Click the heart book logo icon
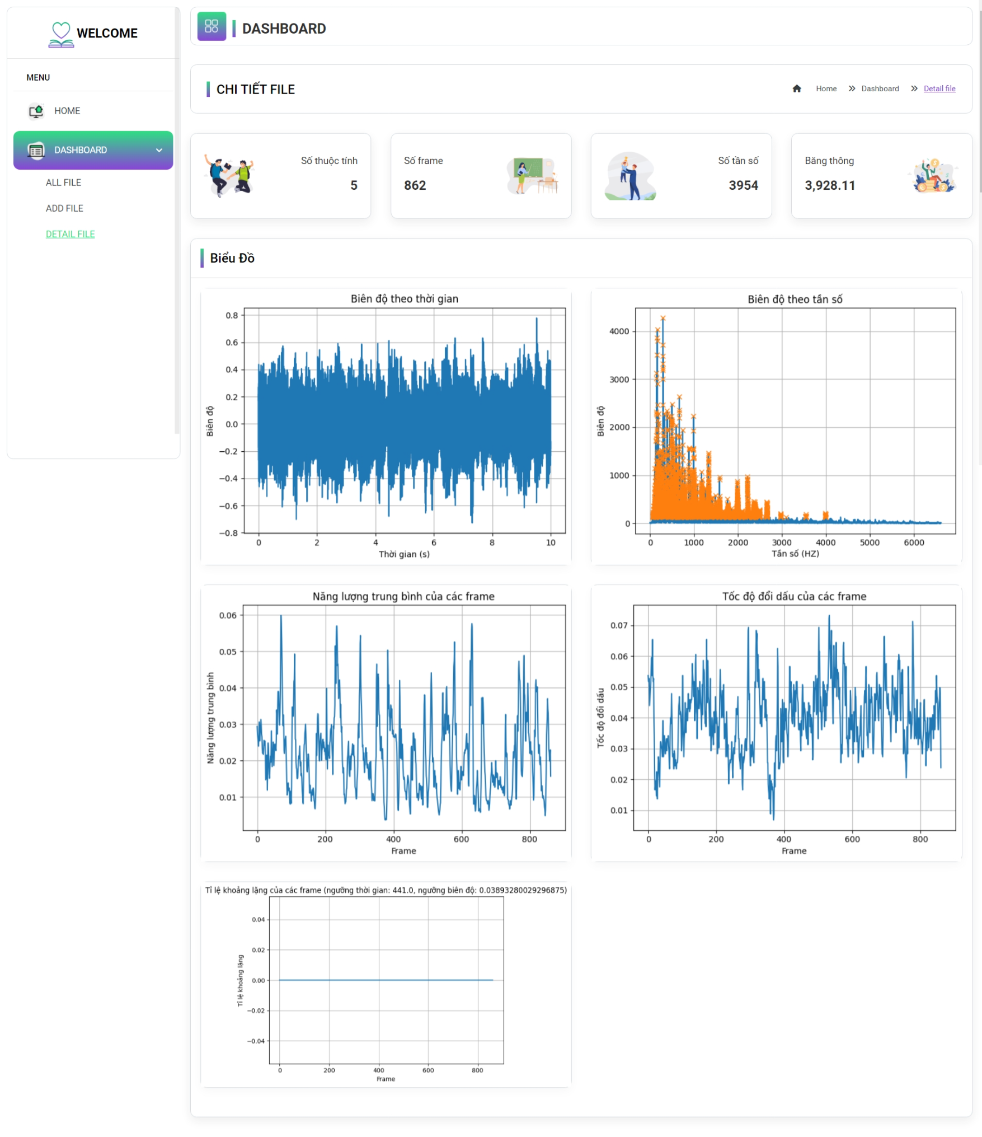The height and width of the screenshot is (1137, 982). (61, 34)
